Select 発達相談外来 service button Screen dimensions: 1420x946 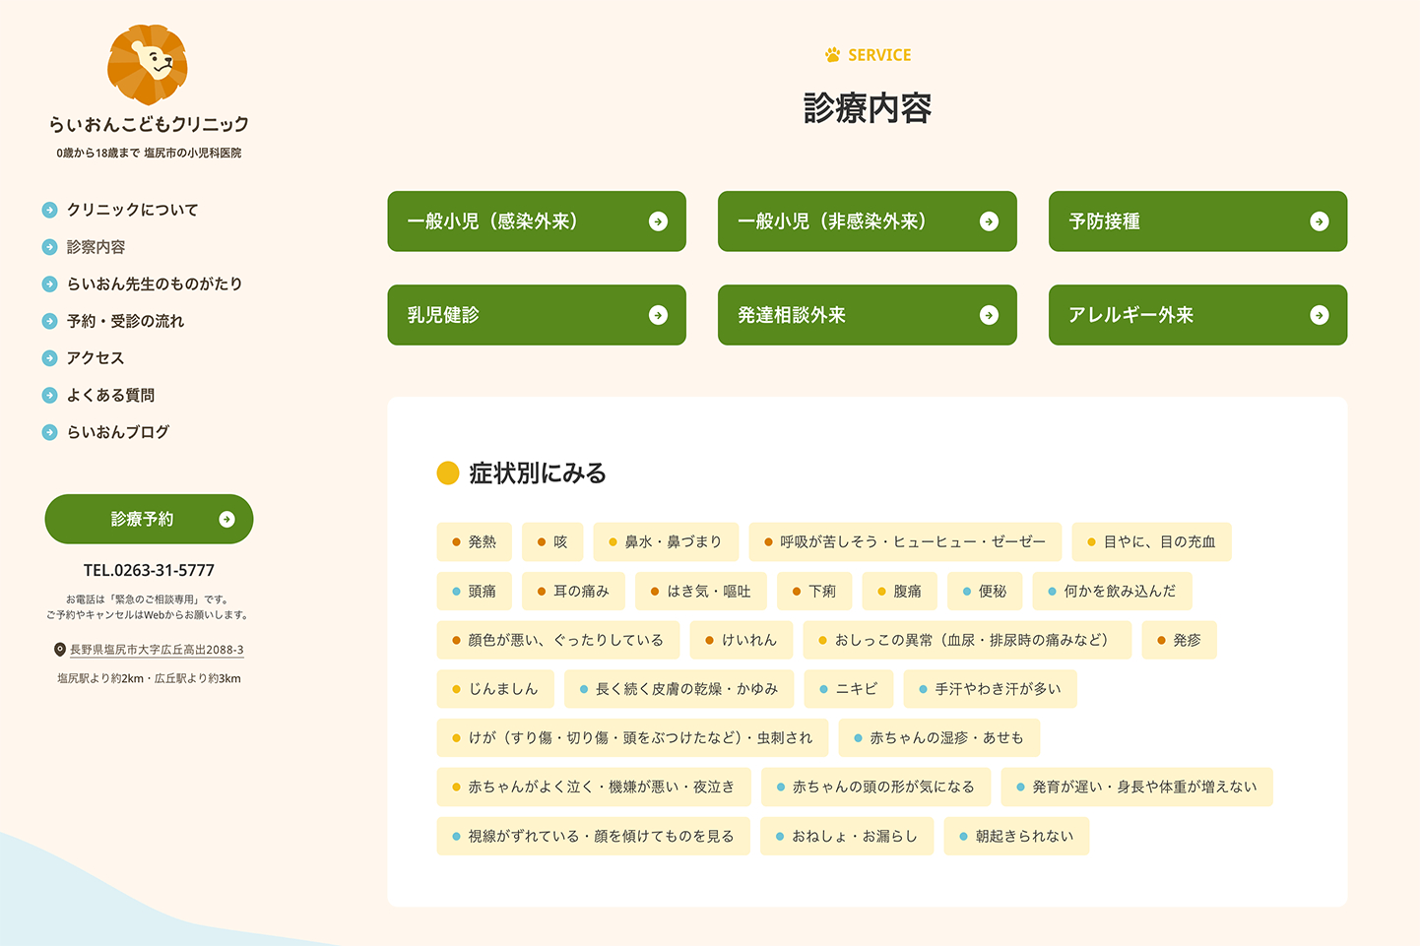(867, 315)
